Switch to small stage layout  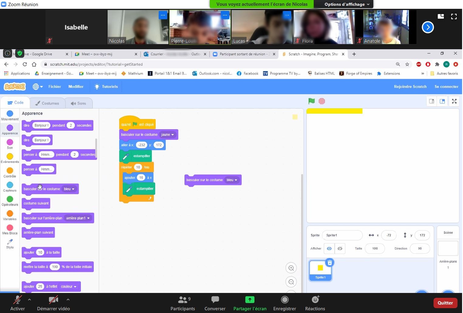click(431, 101)
